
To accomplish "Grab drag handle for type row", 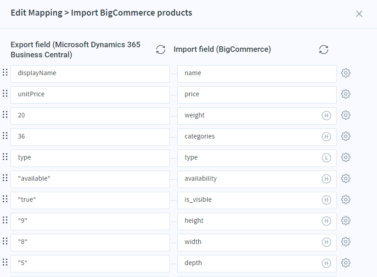I will click(x=5, y=157).
